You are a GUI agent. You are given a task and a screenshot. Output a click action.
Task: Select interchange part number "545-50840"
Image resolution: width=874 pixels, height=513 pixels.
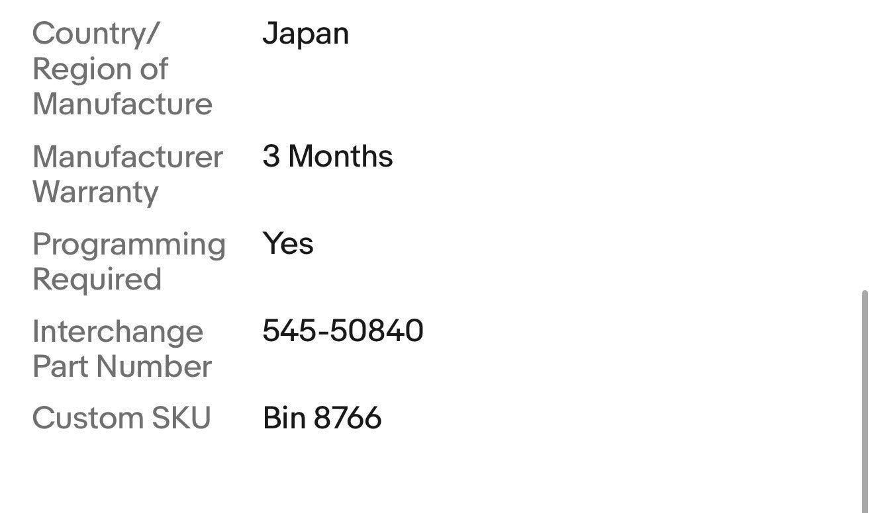pyautogui.click(x=342, y=331)
